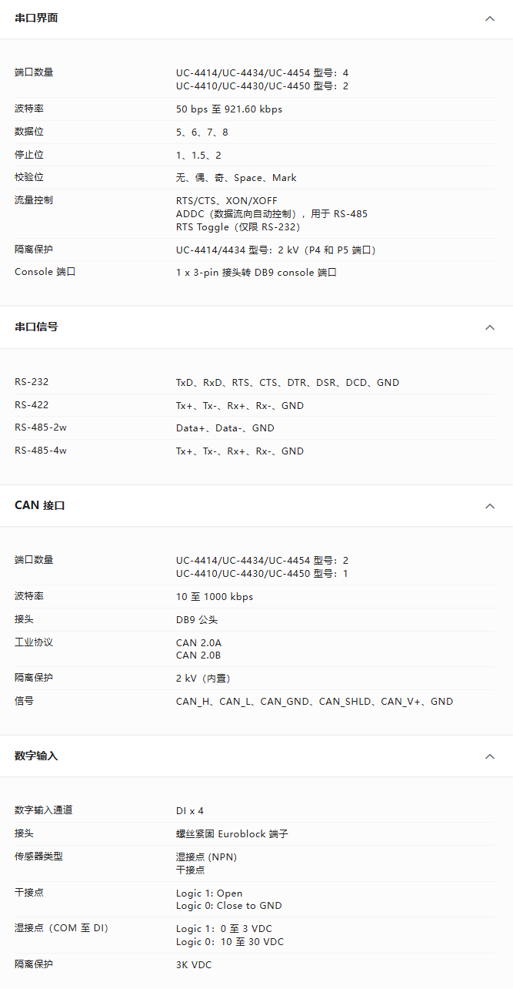Screen dimensions: 513x989
Task: Click the CAN 2.0A protocol text
Action: 198,643
